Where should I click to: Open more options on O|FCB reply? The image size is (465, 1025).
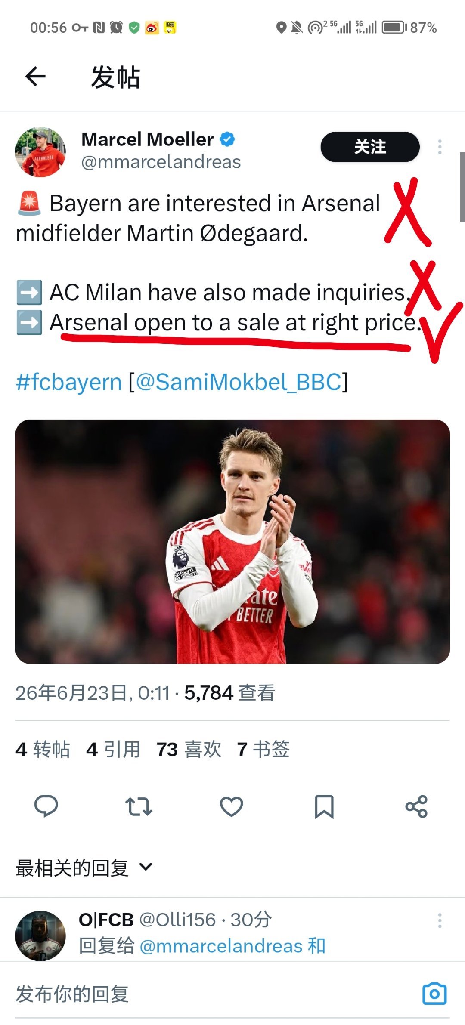click(x=440, y=920)
